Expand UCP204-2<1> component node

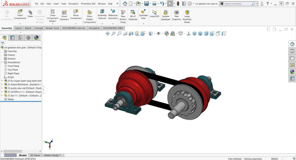[2, 92]
